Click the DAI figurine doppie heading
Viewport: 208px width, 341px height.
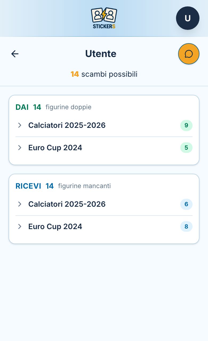[54, 107]
